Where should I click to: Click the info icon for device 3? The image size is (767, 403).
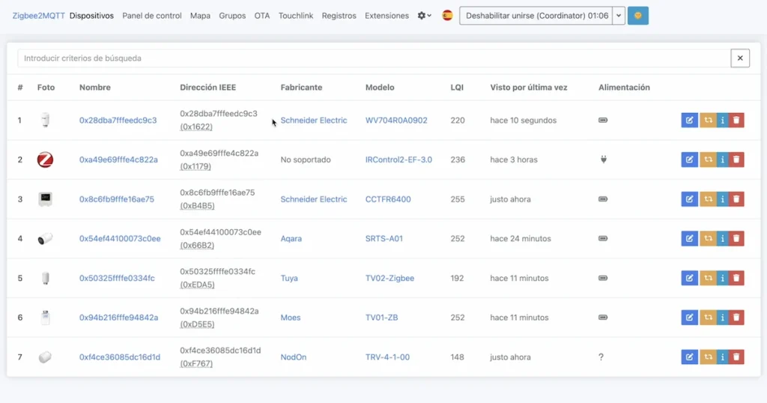click(722, 199)
